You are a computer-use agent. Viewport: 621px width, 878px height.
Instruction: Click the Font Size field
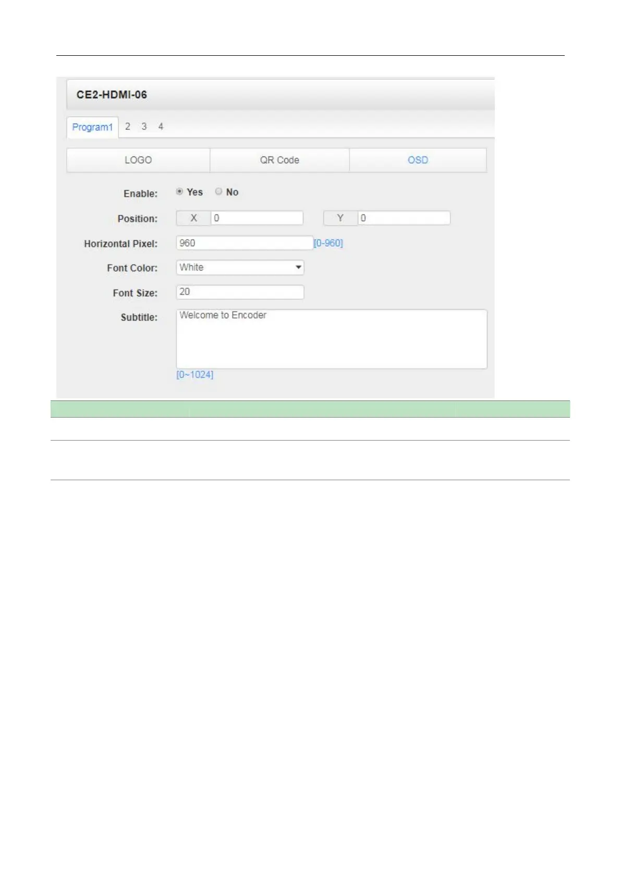(x=240, y=292)
